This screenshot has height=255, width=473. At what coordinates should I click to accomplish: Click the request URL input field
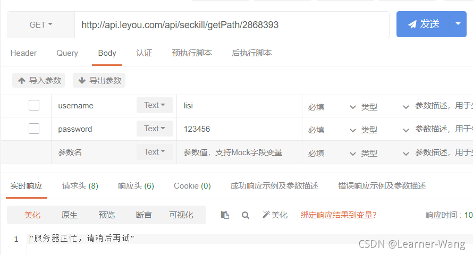(x=232, y=25)
